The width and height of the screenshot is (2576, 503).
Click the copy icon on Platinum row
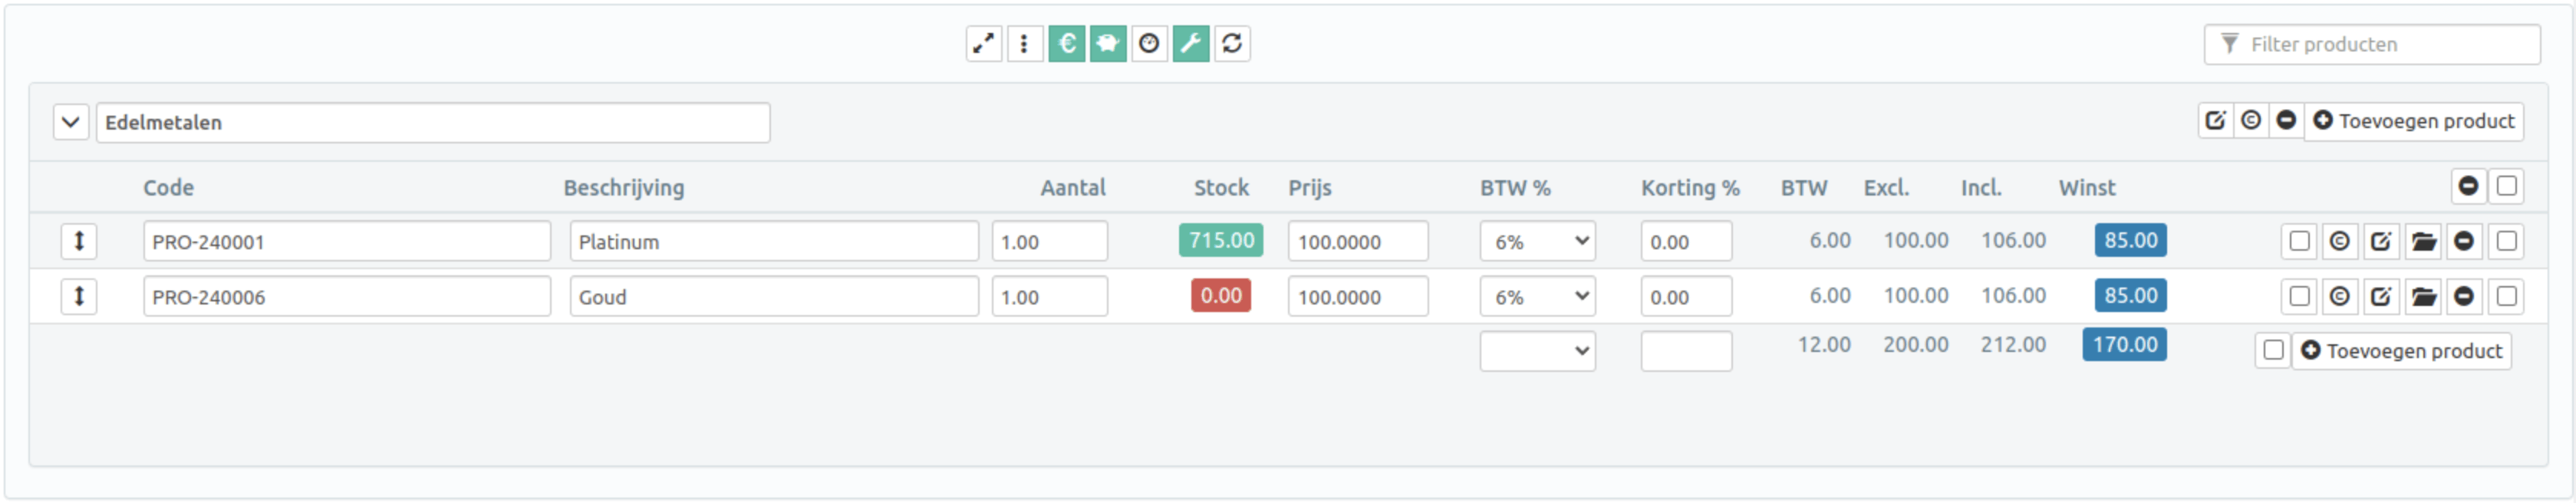pos(2339,241)
